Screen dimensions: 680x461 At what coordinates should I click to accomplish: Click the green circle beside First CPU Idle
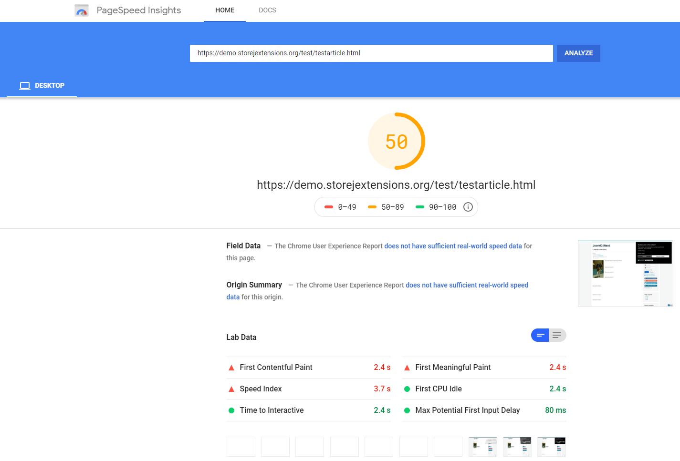pyautogui.click(x=407, y=389)
